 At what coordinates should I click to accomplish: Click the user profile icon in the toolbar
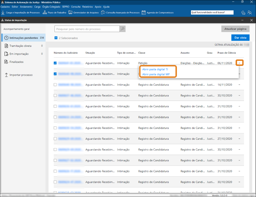tap(249, 13)
